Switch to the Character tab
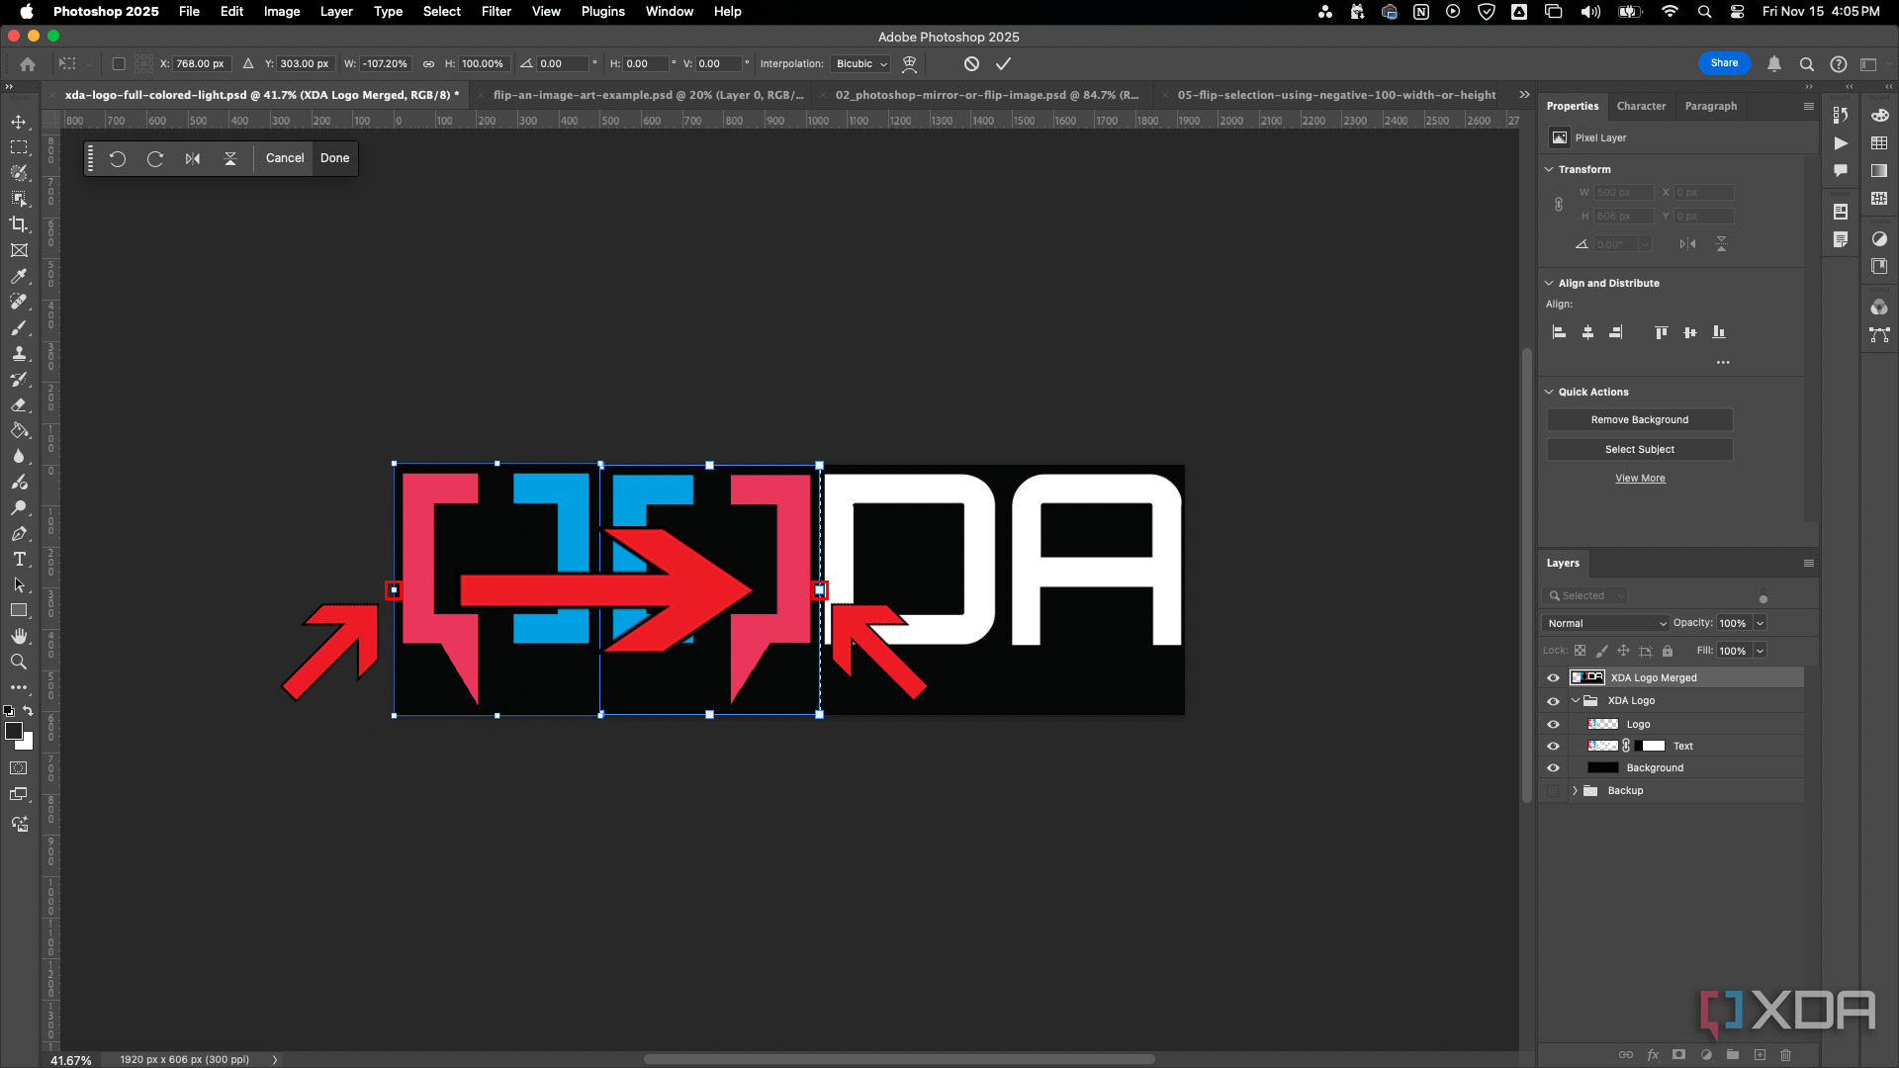The width and height of the screenshot is (1899, 1068). 1641,106
